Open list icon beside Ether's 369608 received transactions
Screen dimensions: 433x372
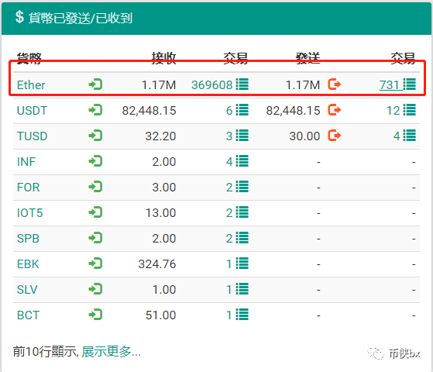[242, 84]
